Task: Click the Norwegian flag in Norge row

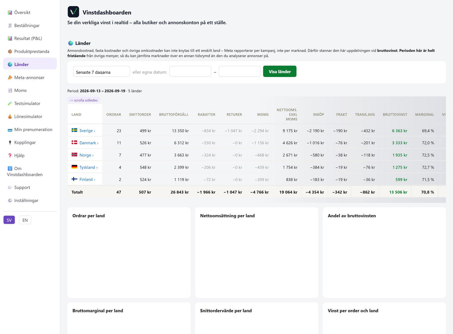Action: point(74,155)
